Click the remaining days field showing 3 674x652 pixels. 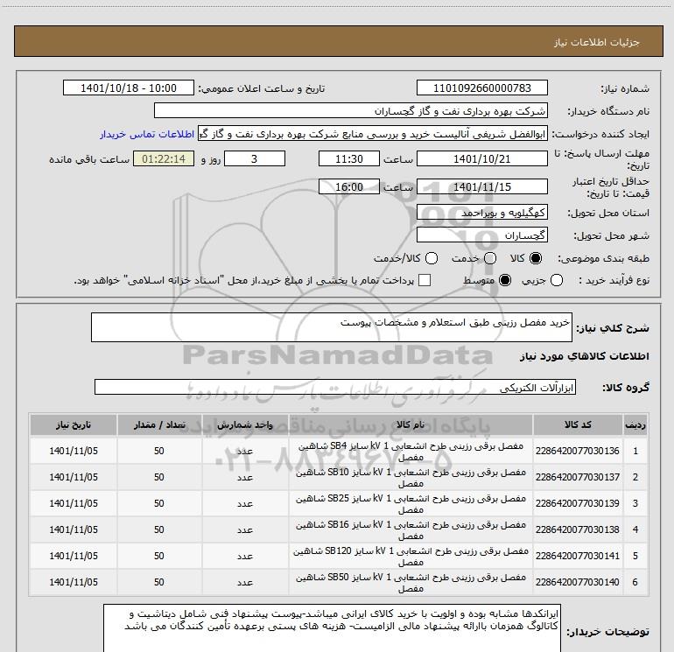pyautogui.click(x=255, y=158)
